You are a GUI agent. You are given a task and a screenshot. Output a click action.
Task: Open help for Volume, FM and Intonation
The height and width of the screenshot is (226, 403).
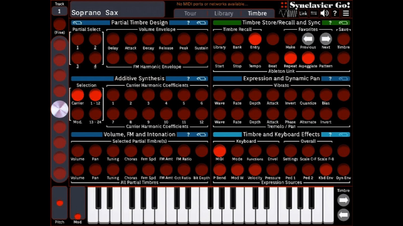click(x=188, y=135)
